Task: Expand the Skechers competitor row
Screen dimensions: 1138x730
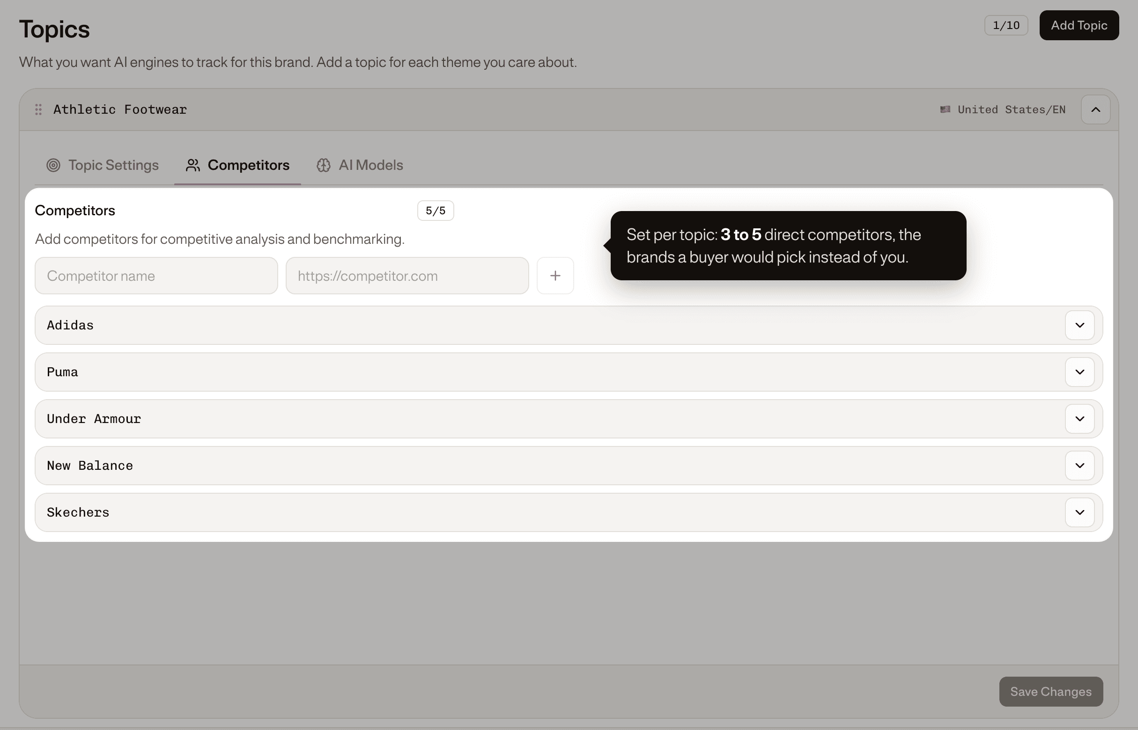Action: [x=1079, y=512]
